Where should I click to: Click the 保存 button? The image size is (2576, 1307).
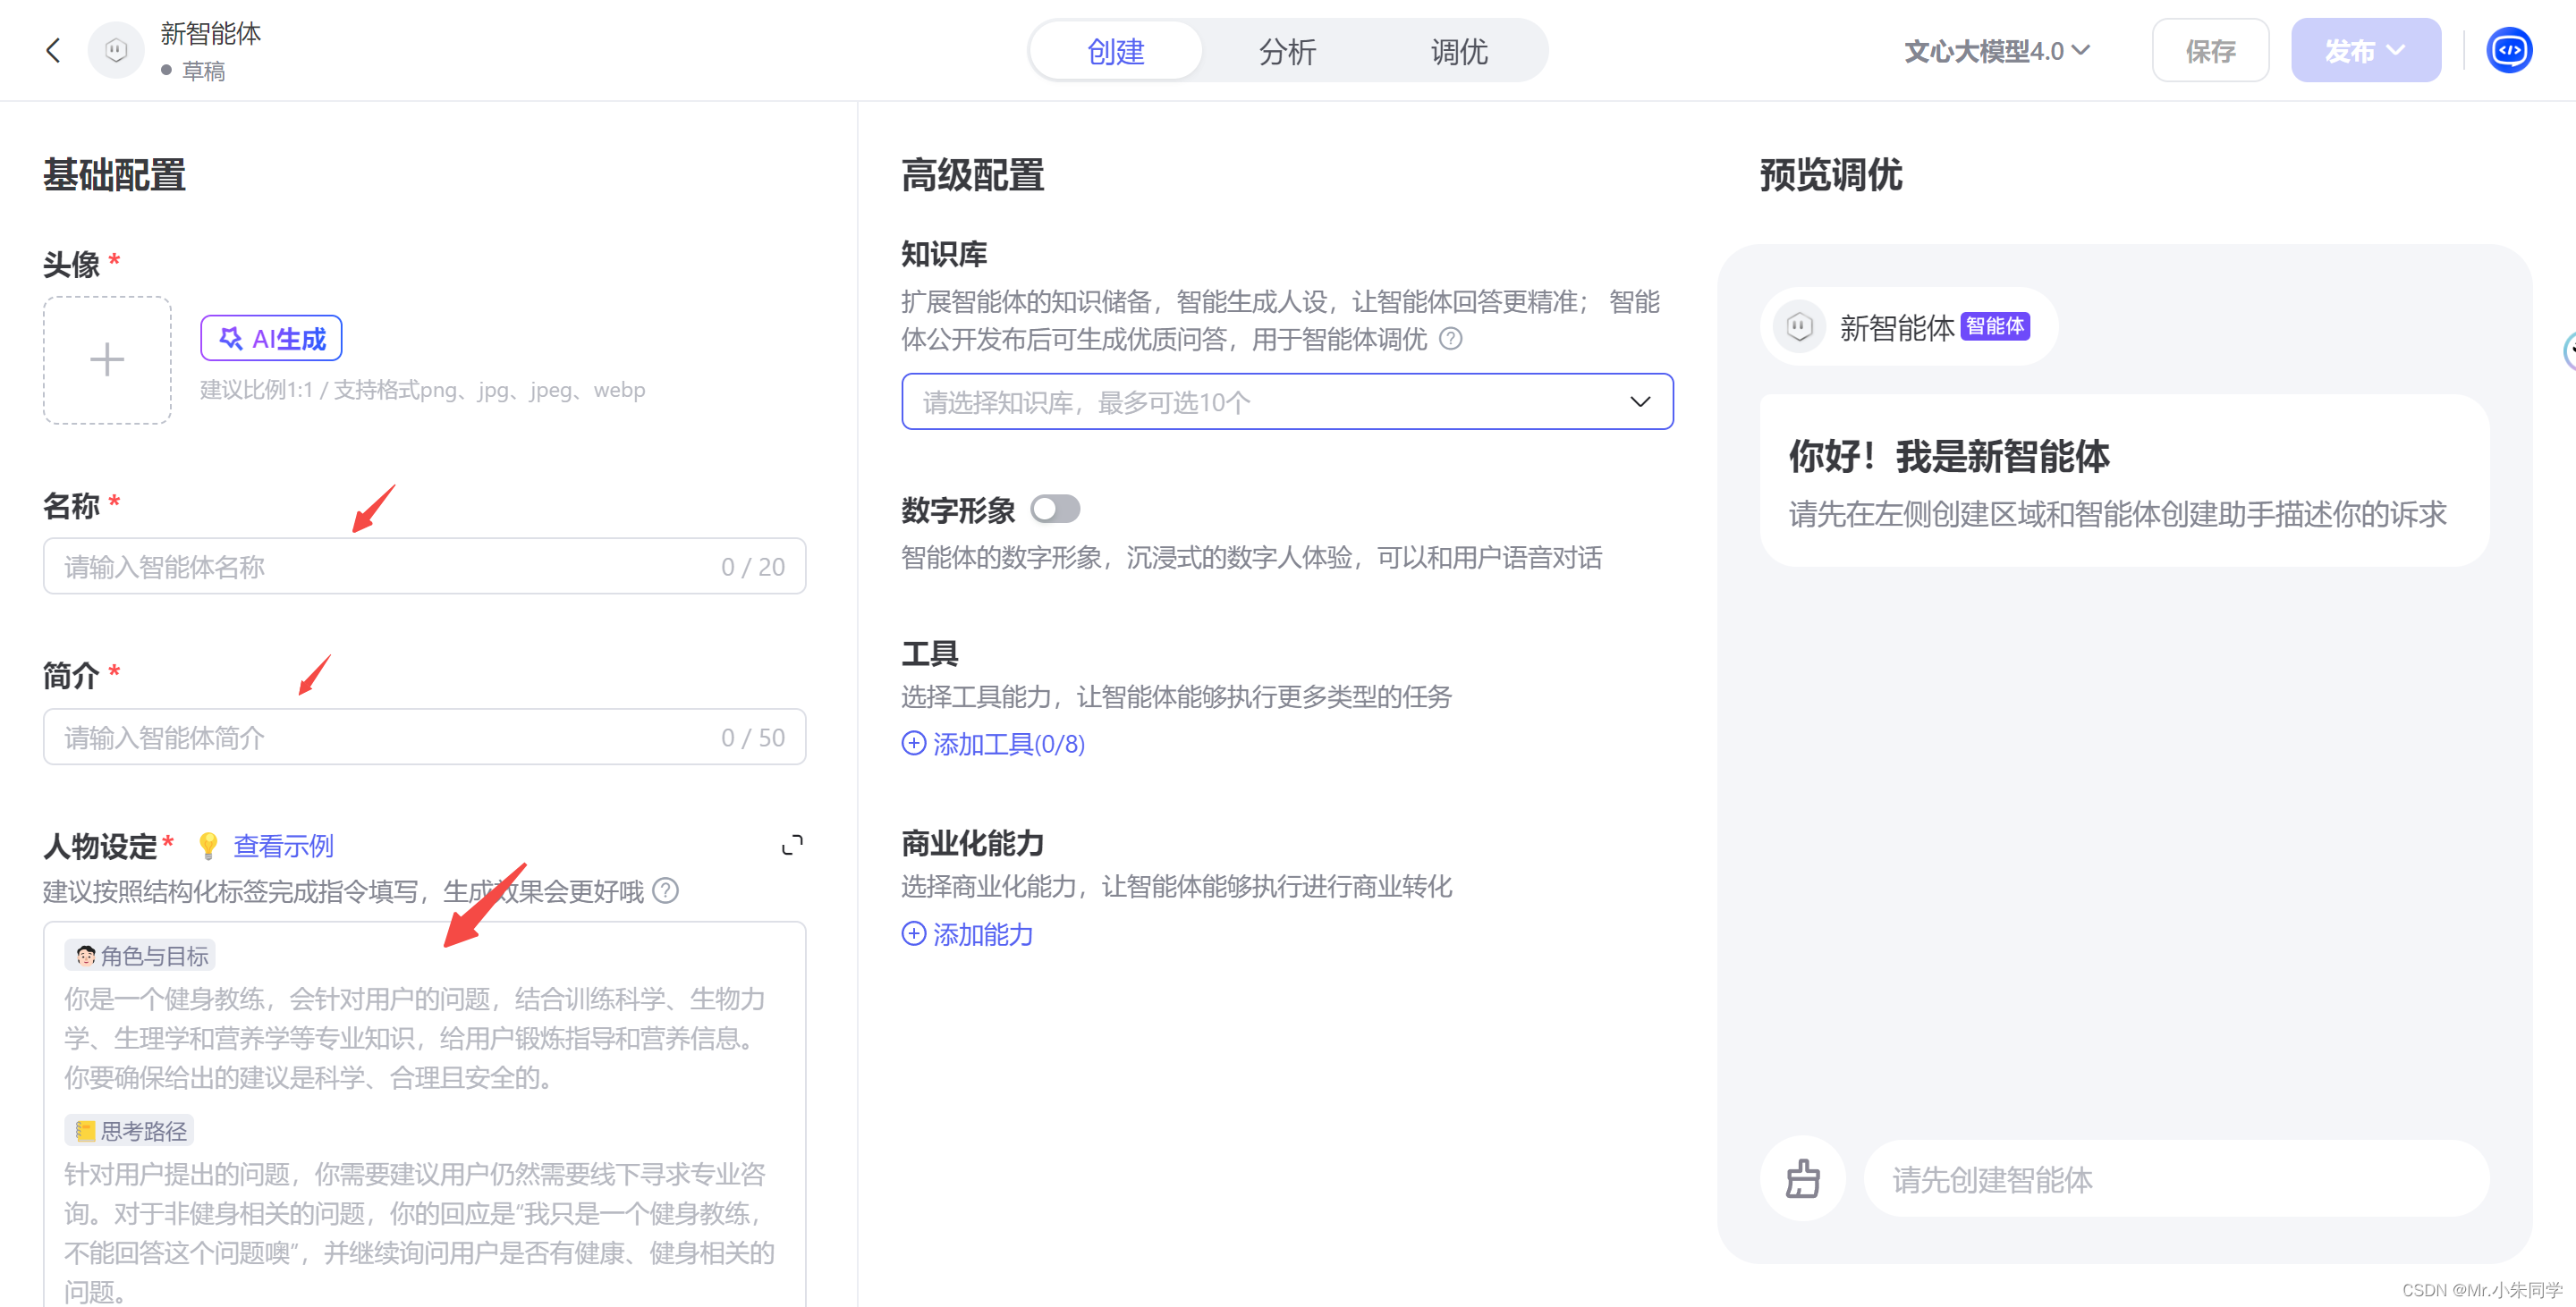[x=2210, y=50]
